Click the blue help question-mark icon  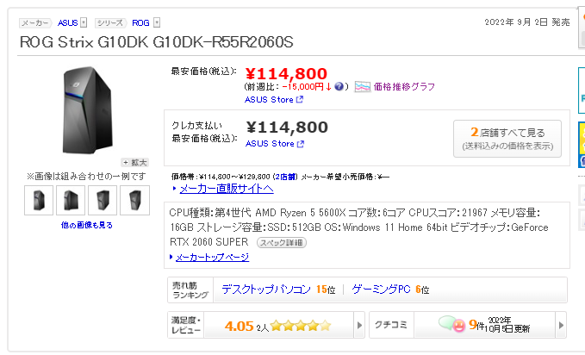pyautogui.click(x=339, y=87)
